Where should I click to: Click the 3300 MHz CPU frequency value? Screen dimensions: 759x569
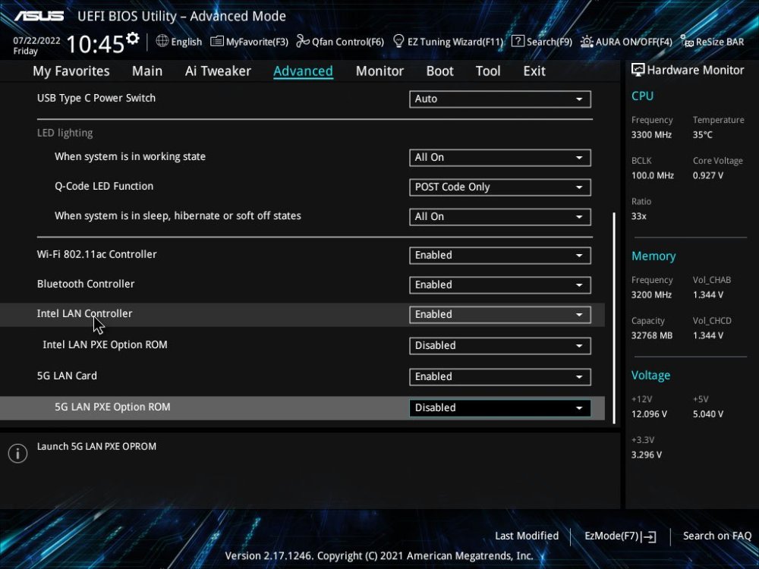pyautogui.click(x=651, y=135)
